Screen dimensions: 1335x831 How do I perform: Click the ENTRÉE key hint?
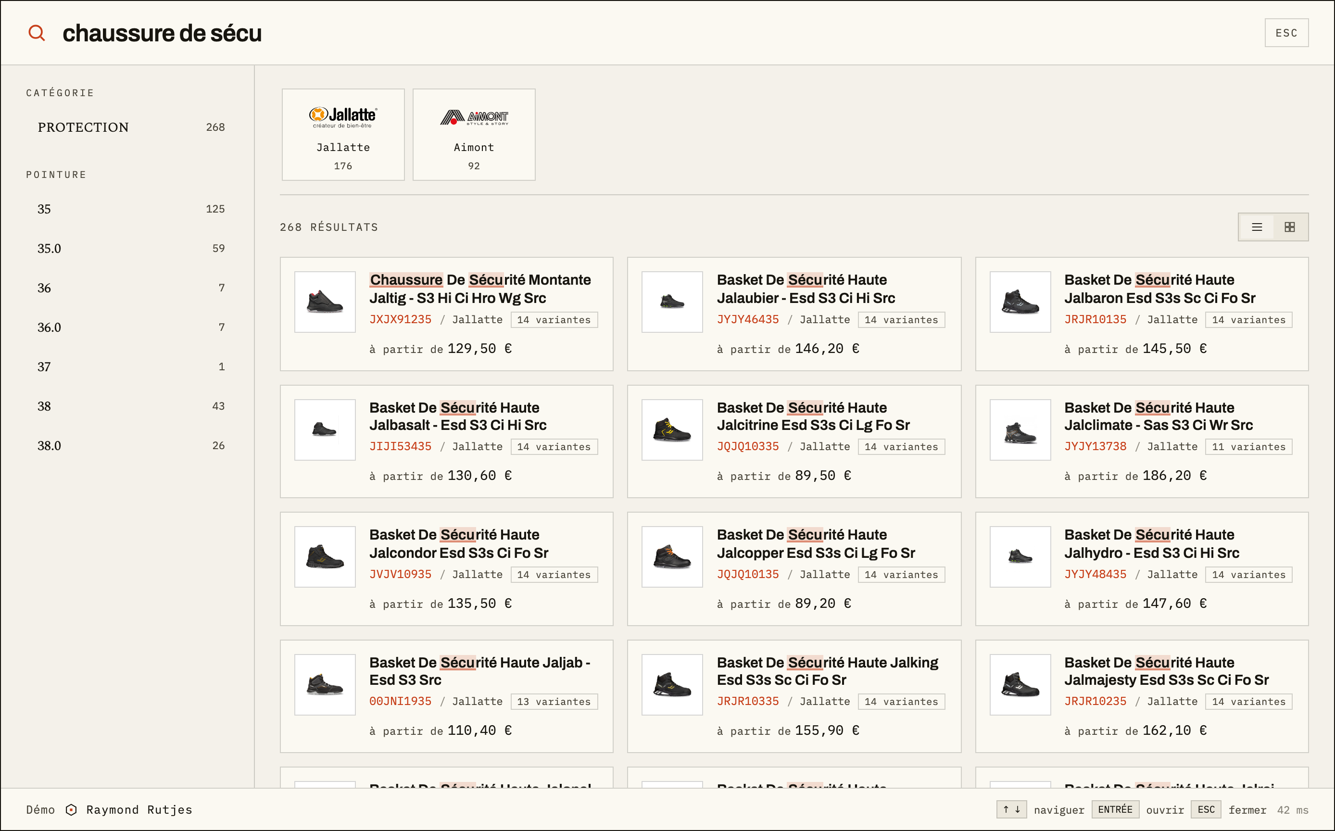pyautogui.click(x=1115, y=809)
